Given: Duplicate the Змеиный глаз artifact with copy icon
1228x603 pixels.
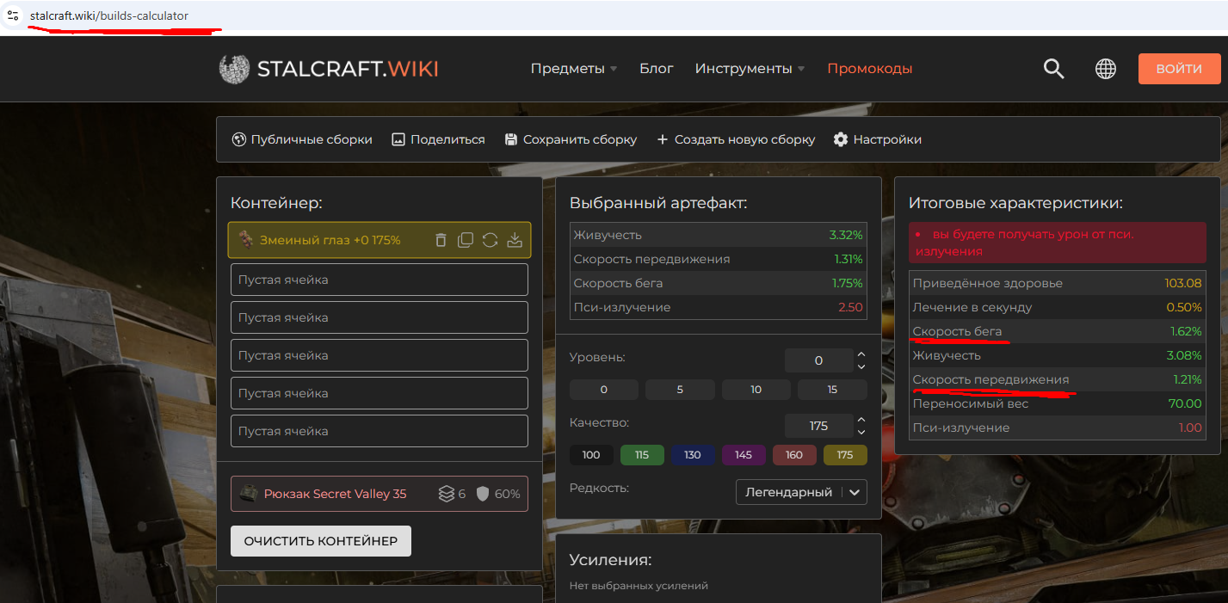Looking at the screenshot, I should click(x=466, y=241).
